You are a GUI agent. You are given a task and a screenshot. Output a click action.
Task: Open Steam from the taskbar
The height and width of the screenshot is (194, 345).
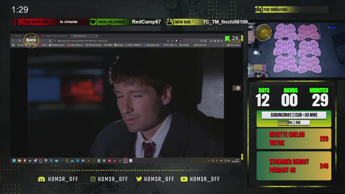(30, 161)
